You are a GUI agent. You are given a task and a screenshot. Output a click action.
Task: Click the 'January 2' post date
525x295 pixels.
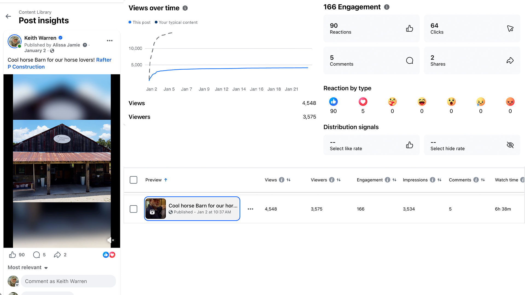click(35, 51)
